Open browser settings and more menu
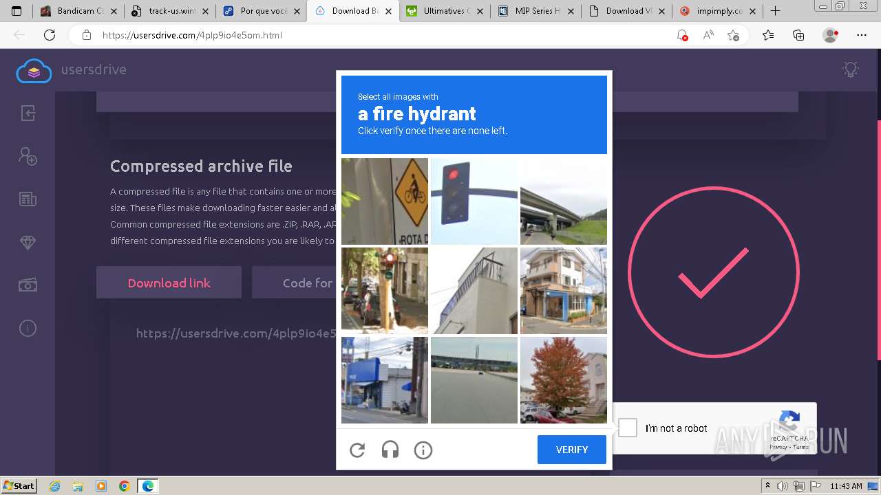Screen dimensions: 881x495 tap(862, 35)
